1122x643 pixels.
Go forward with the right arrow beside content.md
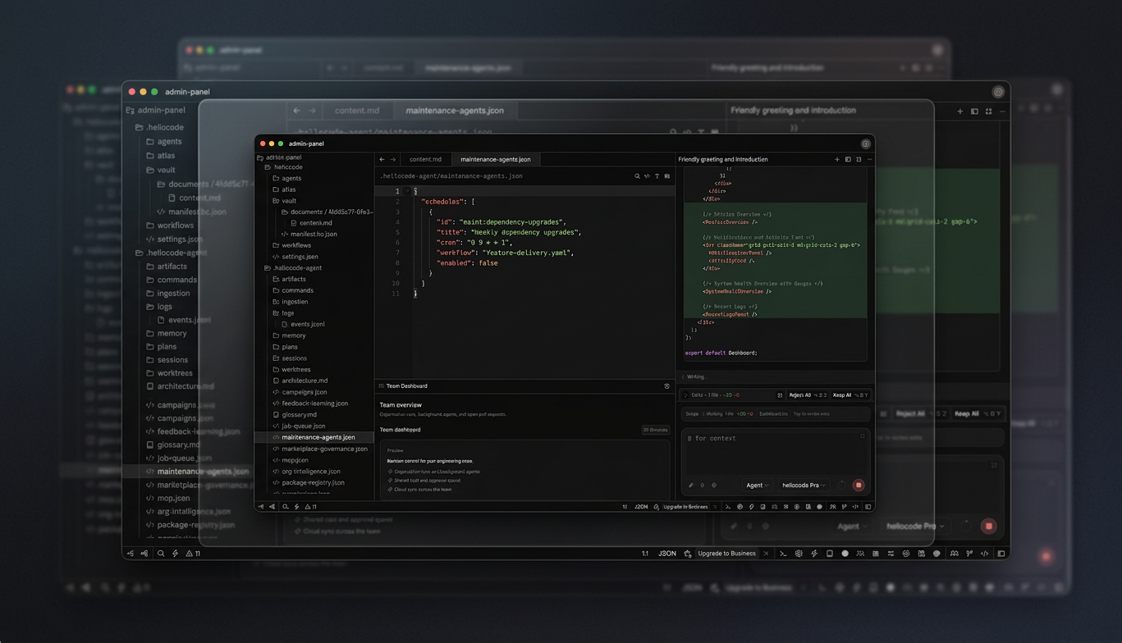[393, 159]
